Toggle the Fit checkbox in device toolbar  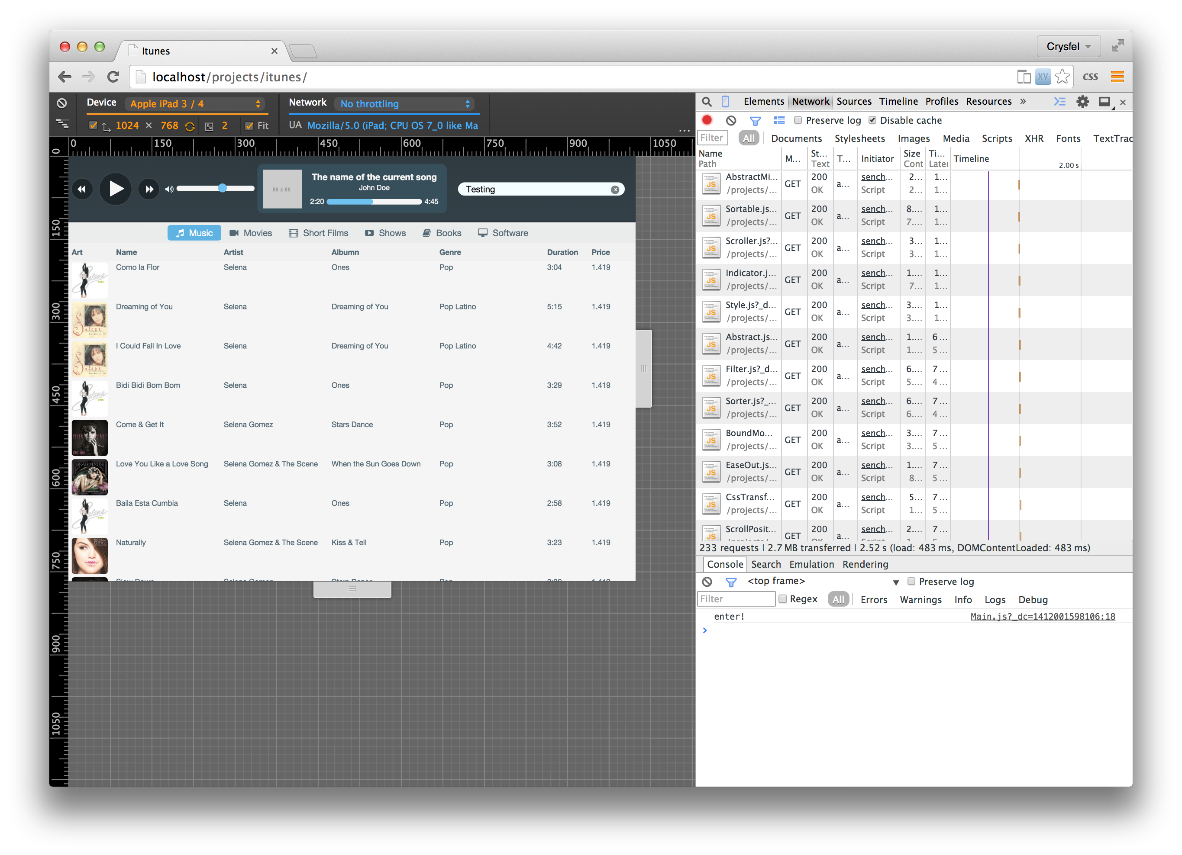coord(249,125)
